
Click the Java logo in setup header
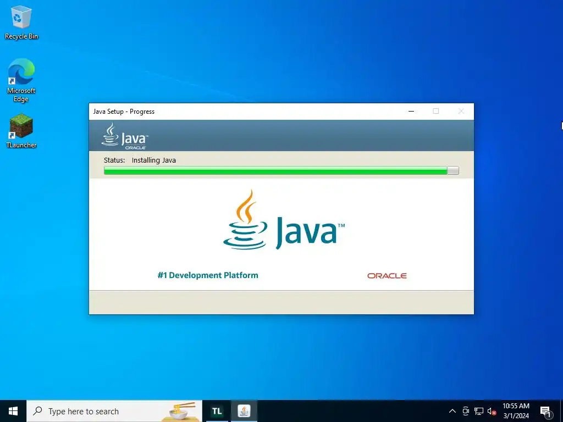(x=125, y=136)
